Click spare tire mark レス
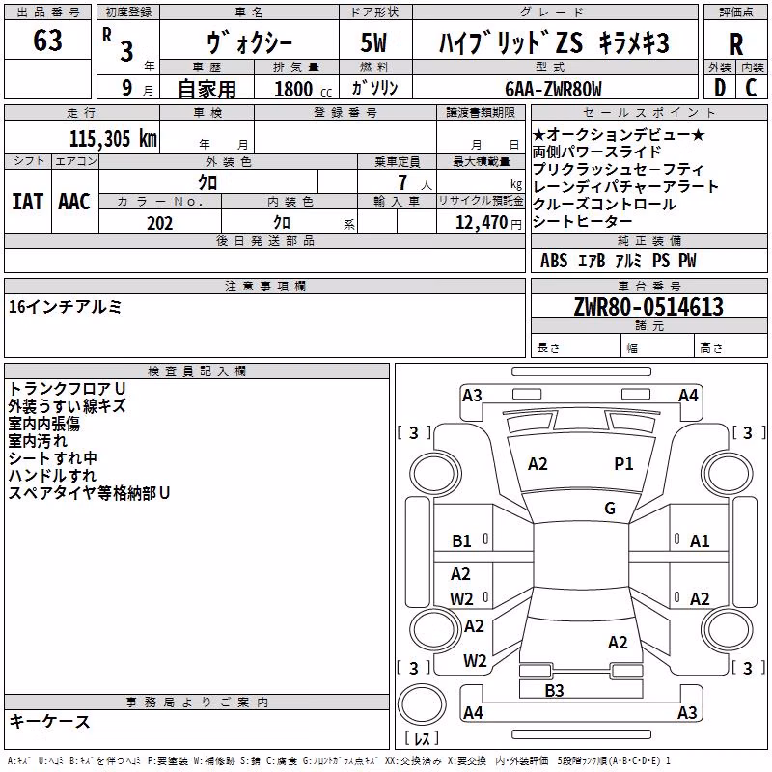The height and width of the screenshot is (772, 772). (x=422, y=738)
